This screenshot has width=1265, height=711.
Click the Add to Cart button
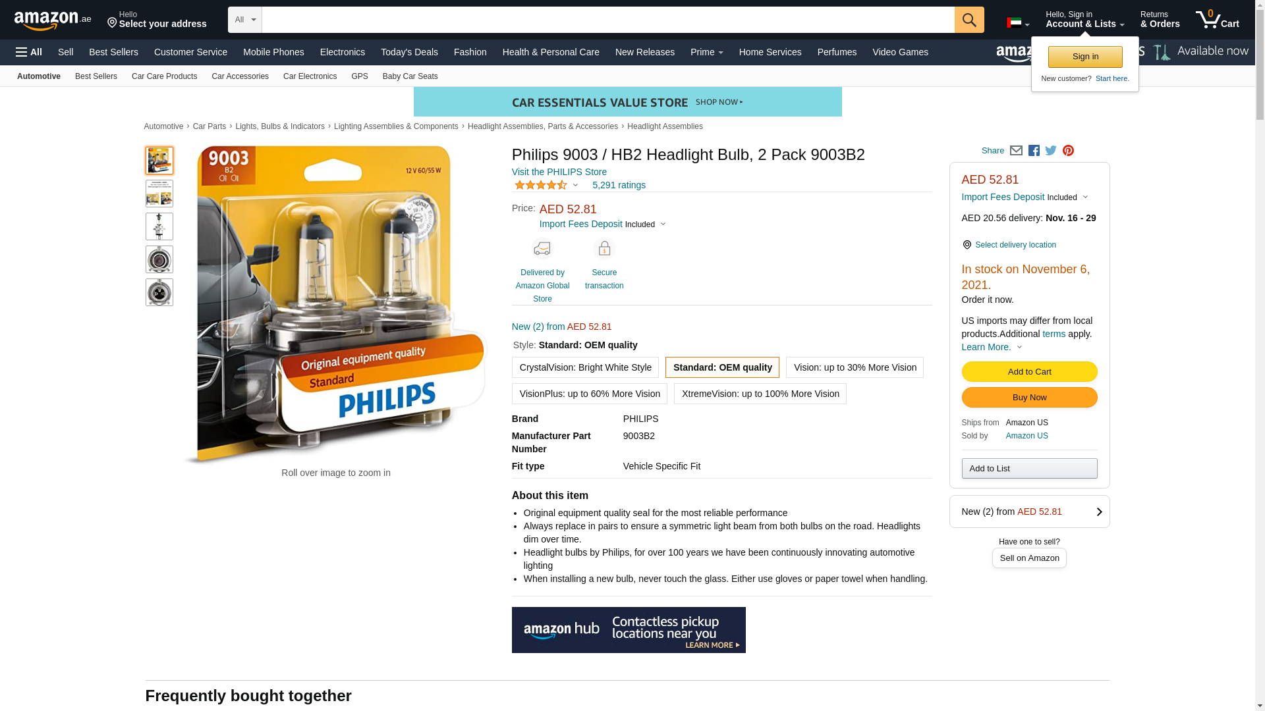(1029, 372)
